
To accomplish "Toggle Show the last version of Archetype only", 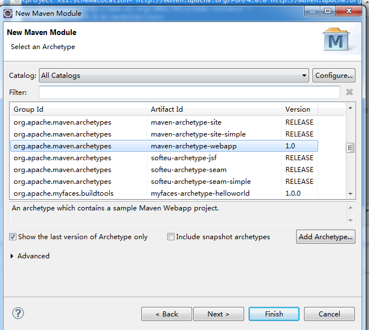I will (x=12, y=236).
